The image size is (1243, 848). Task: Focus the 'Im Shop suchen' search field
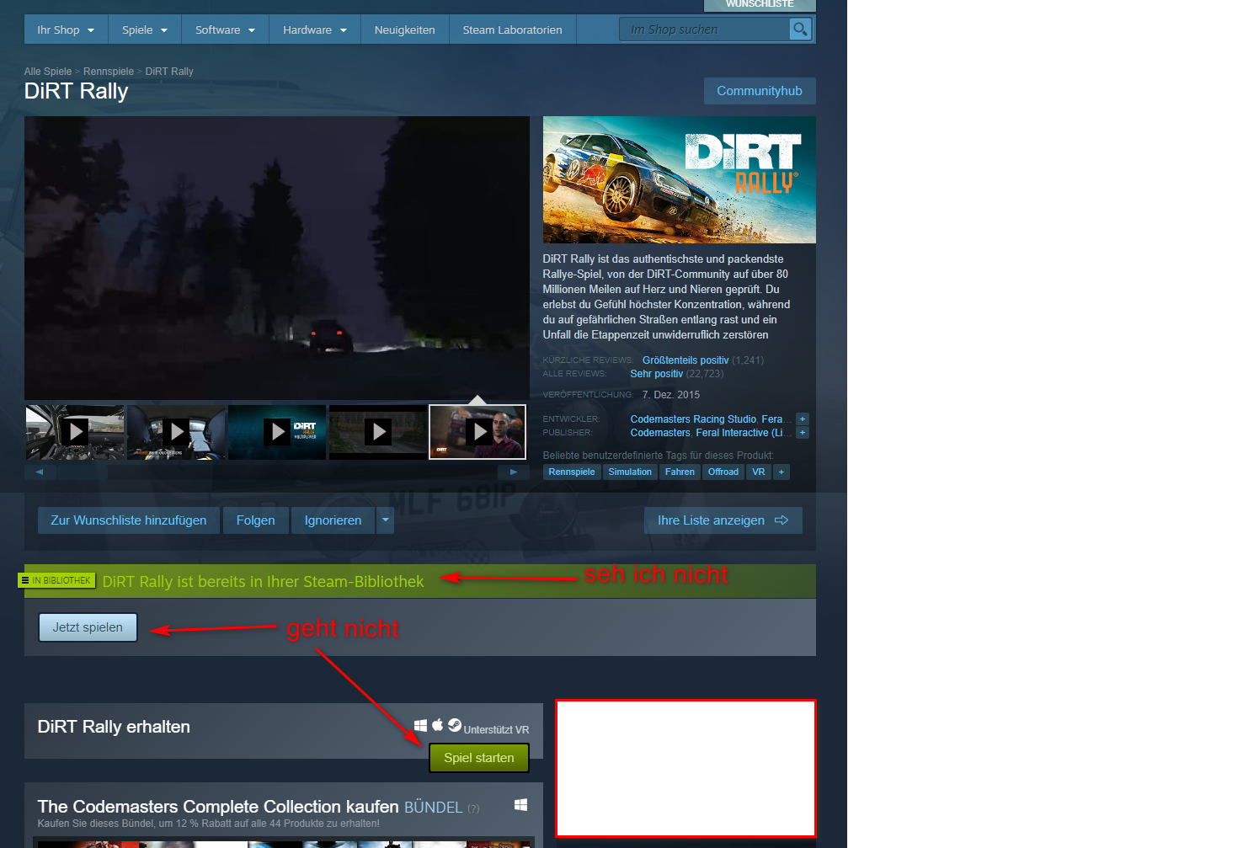tap(705, 29)
